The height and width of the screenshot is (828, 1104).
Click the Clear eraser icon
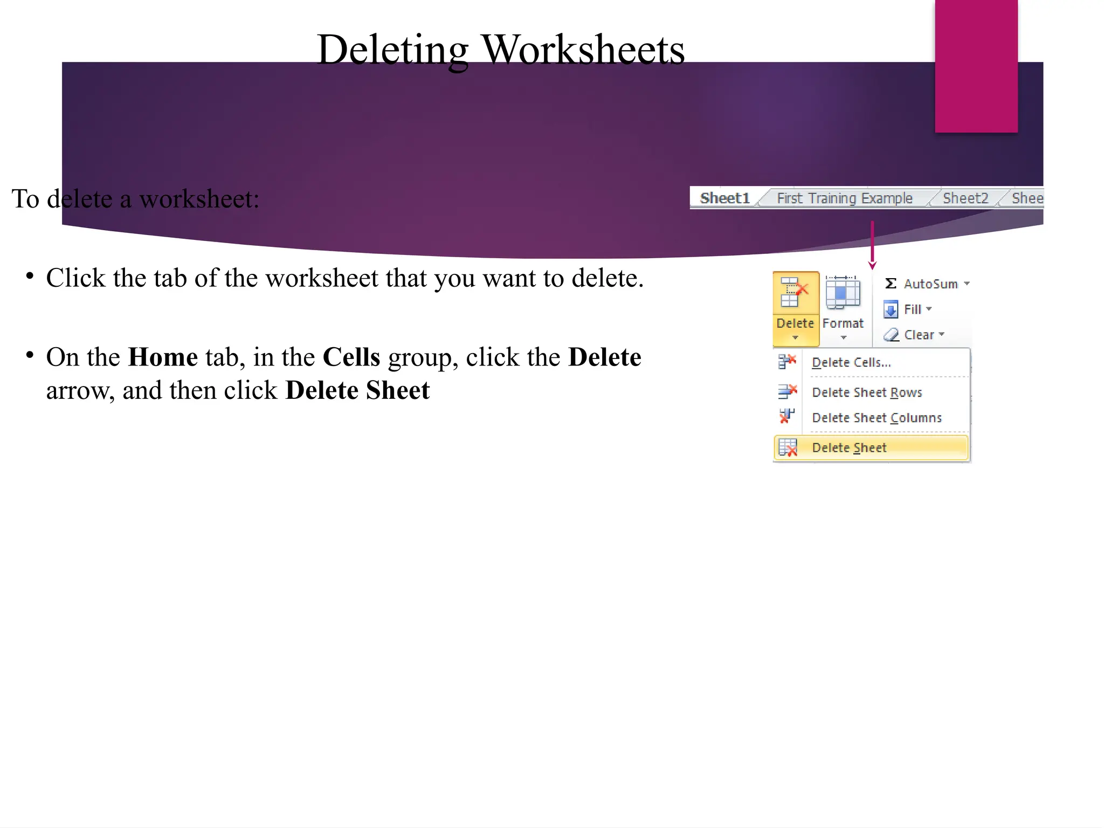[x=891, y=335]
